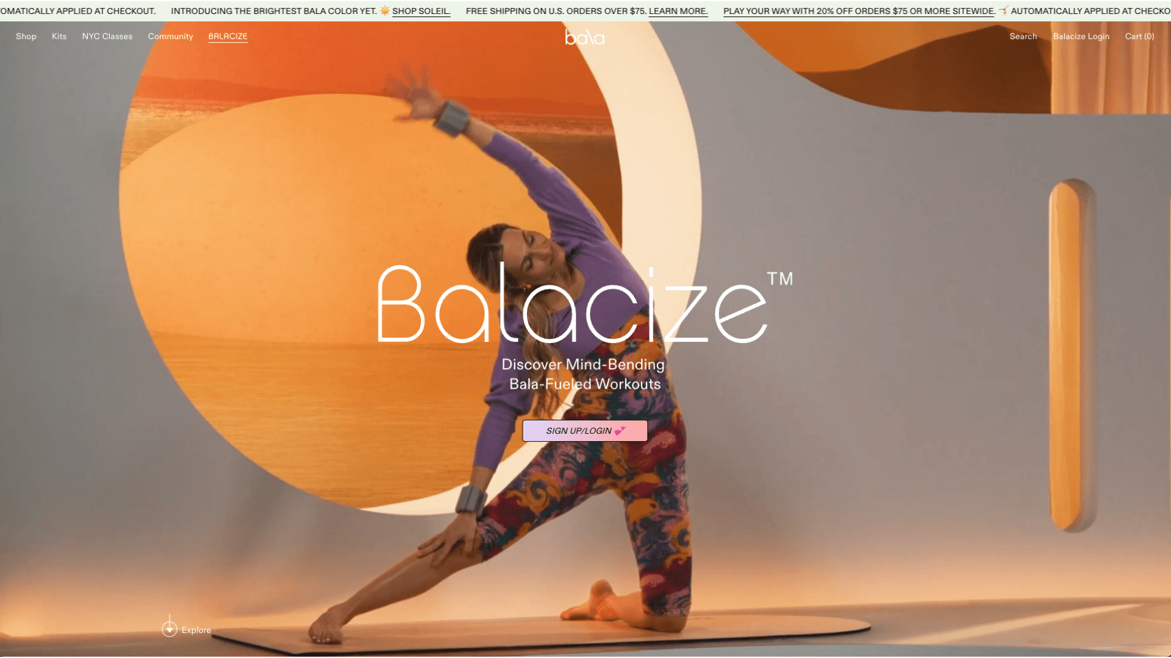
Task: Open Search in the header
Action: [x=1023, y=37]
